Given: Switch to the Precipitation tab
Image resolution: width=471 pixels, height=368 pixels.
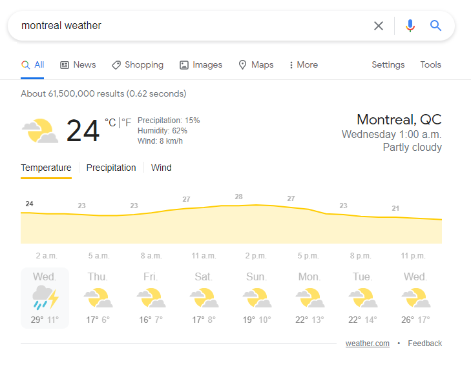Looking at the screenshot, I should [111, 168].
